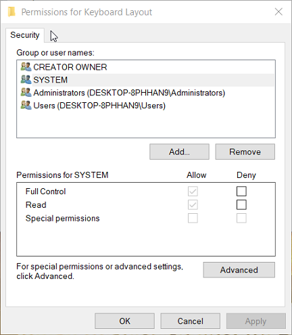Confirm with the OK button
Viewport: 292px width, 335px height.
pyautogui.click(x=124, y=321)
